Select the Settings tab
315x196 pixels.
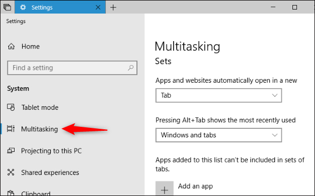60,7
